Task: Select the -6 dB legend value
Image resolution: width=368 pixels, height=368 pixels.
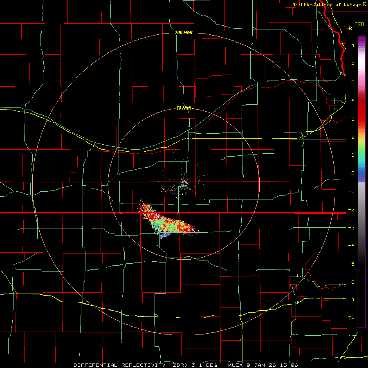Action: coord(351,282)
